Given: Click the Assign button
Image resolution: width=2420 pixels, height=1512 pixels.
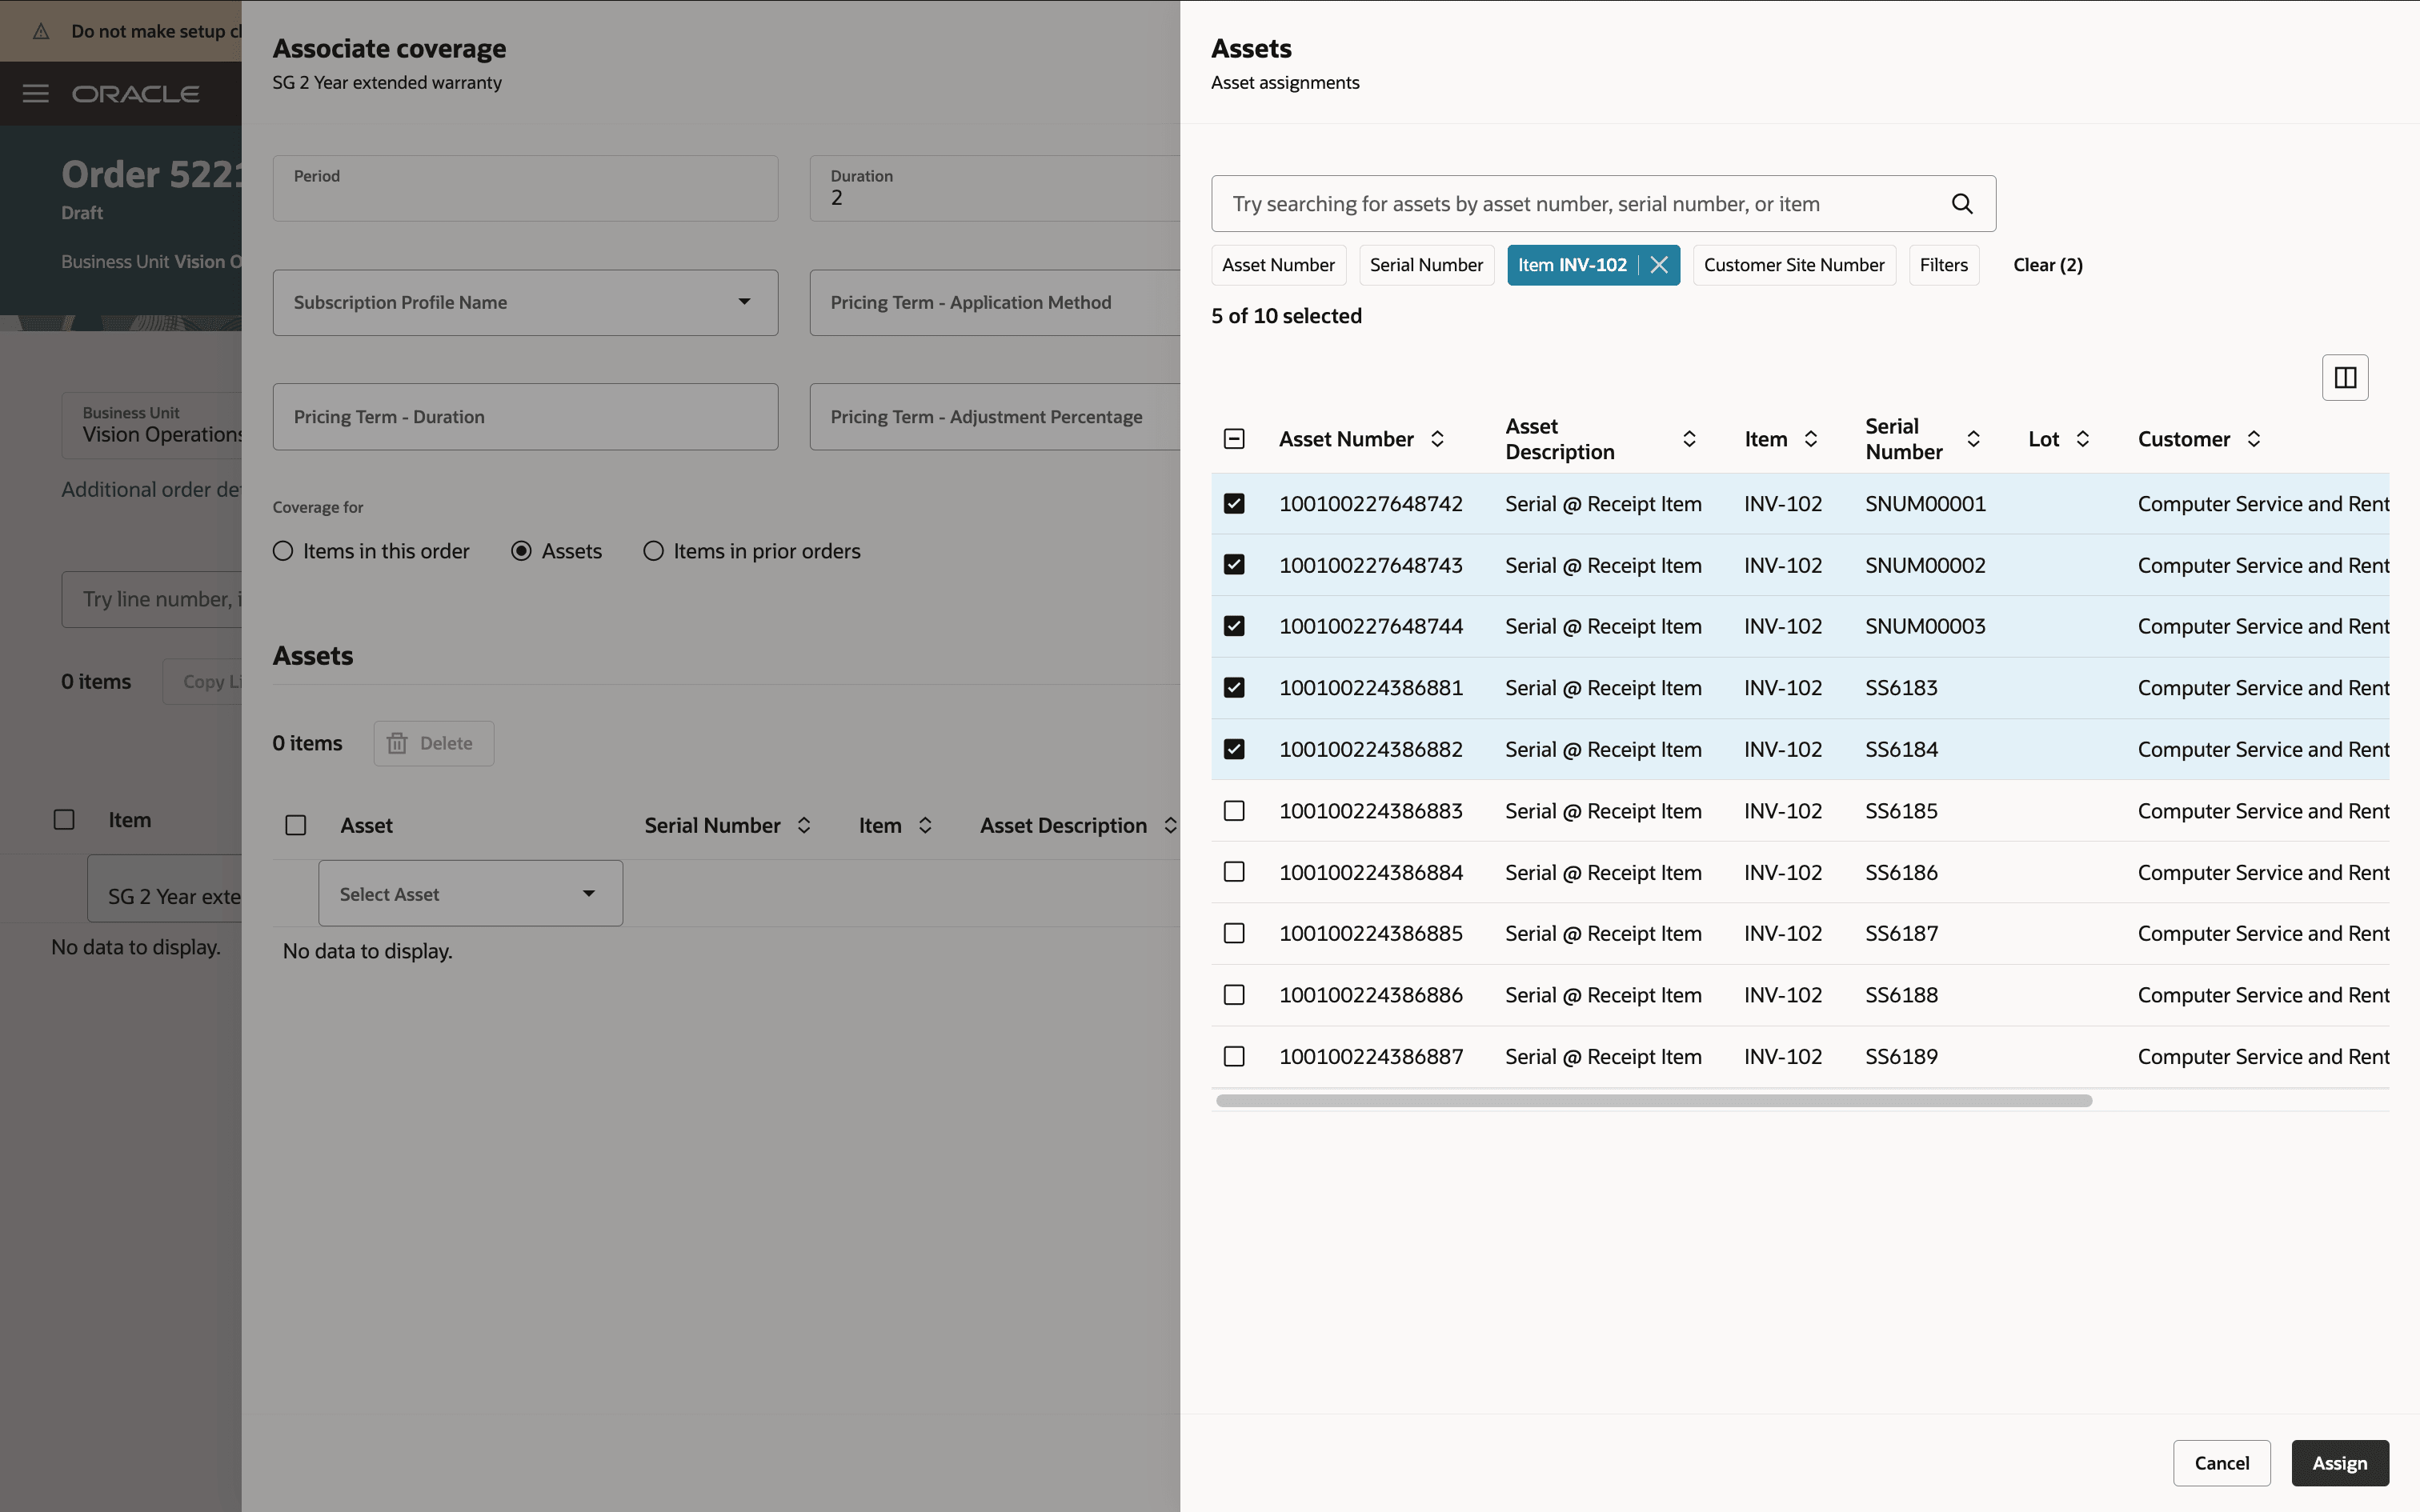Looking at the screenshot, I should click(x=2339, y=1463).
